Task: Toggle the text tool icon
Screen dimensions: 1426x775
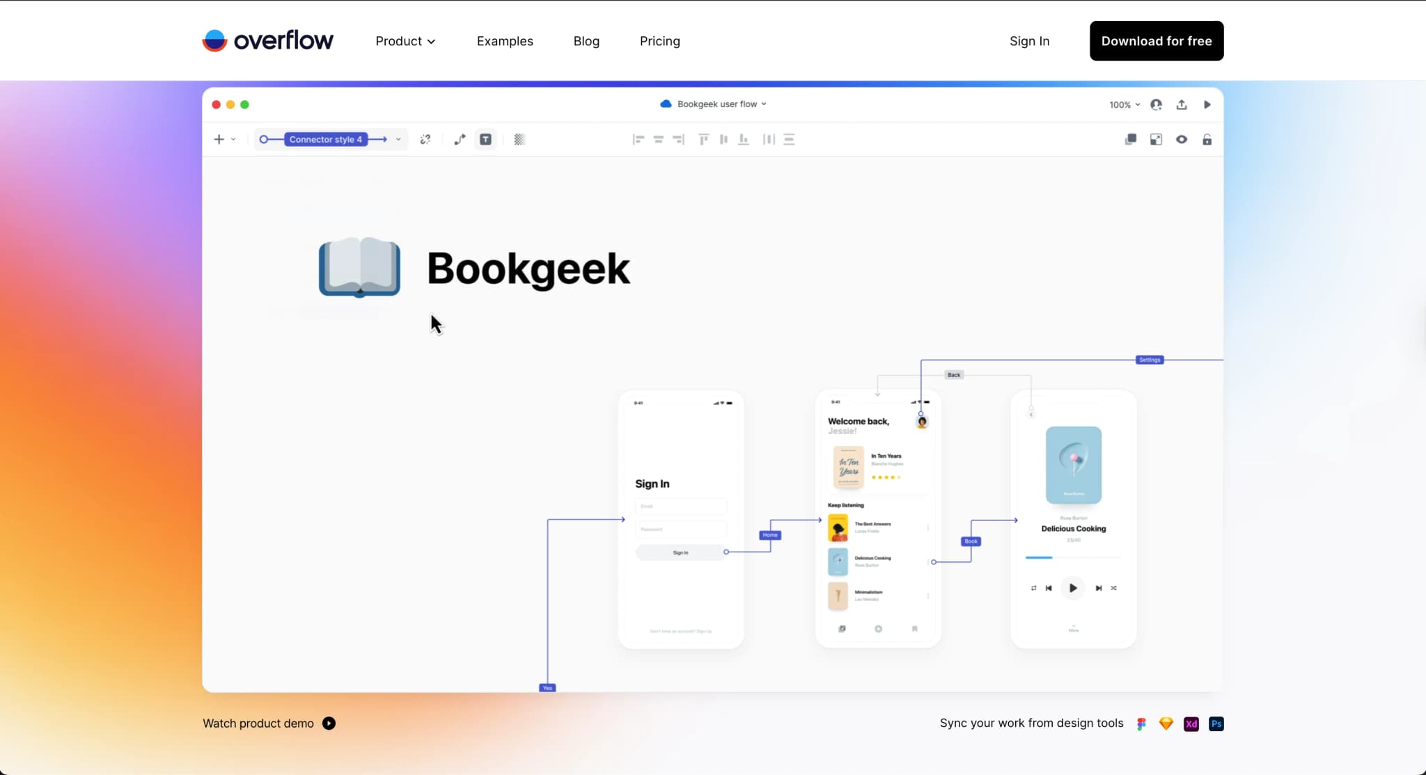Action: tap(485, 139)
